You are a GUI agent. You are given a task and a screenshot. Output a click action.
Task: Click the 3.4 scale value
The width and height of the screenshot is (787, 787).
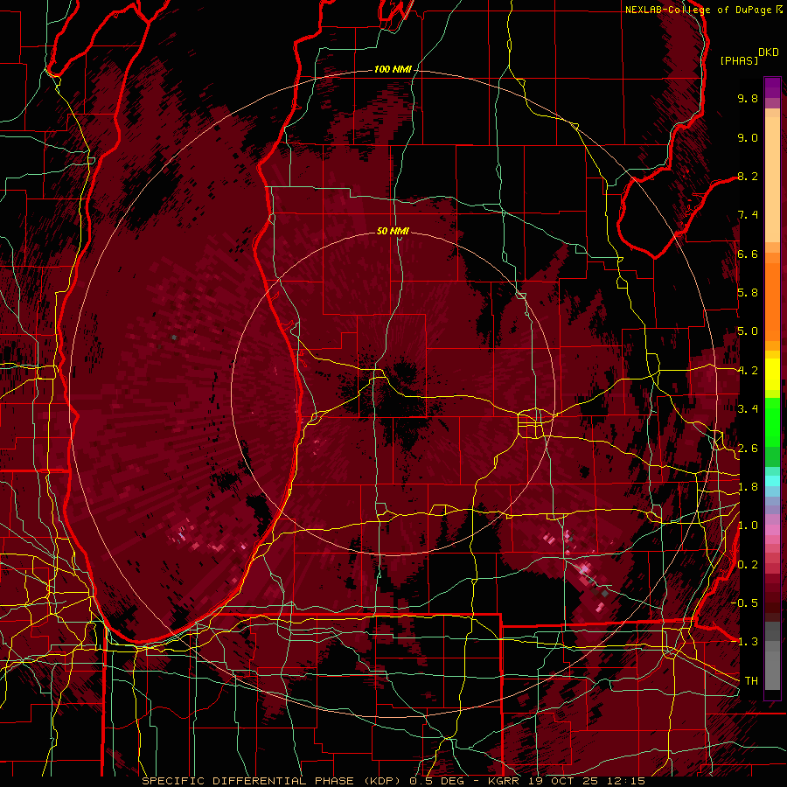tap(748, 409)
